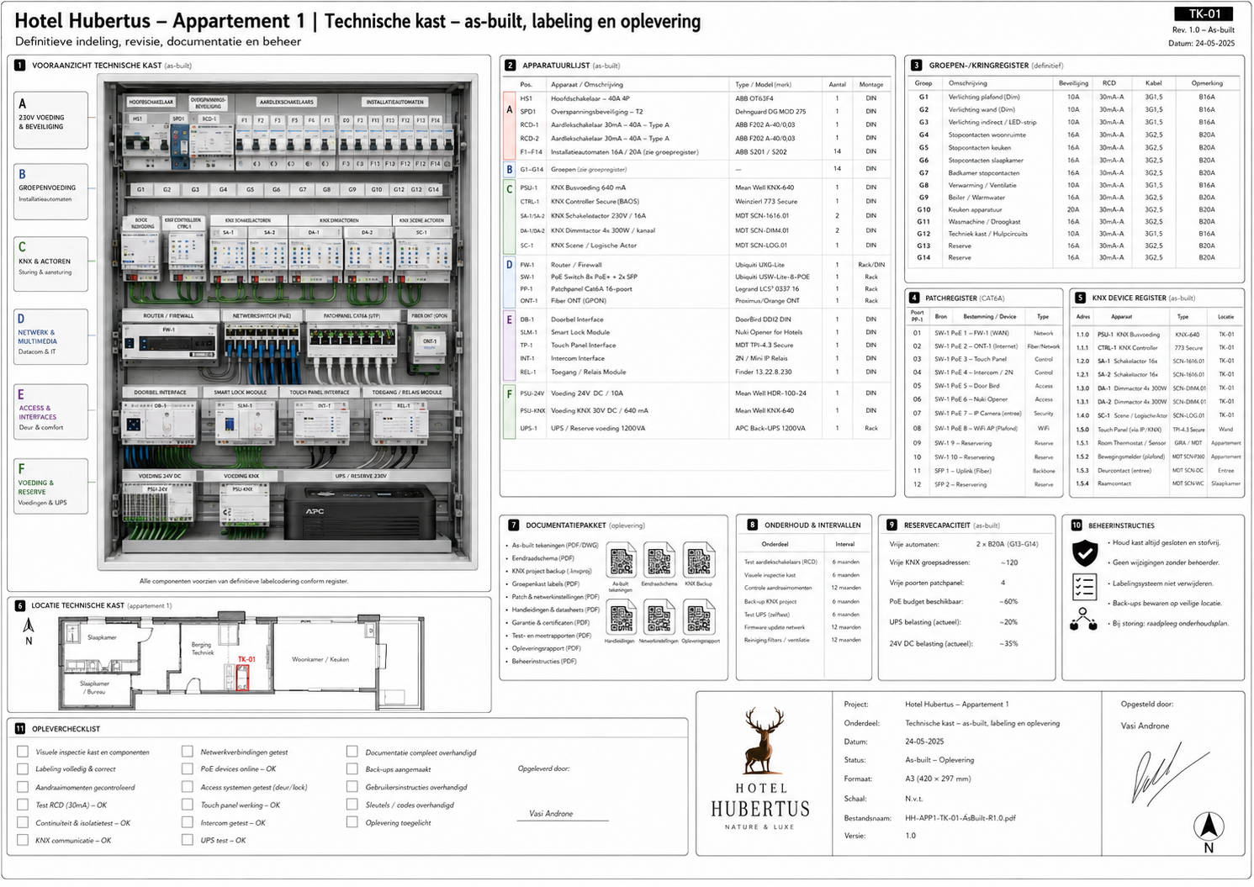Check Intercom getest – OK

(x=188, y=822)
